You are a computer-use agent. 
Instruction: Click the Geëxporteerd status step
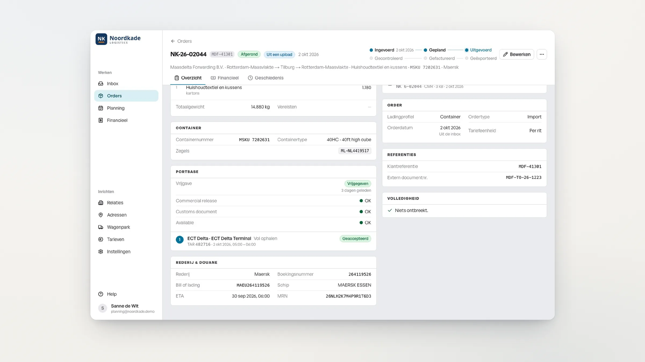481,58
